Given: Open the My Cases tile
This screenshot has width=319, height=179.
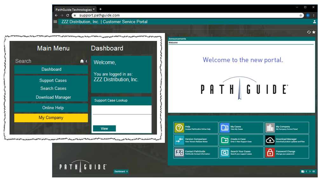Looking at the screenshot, I should click(241, 128).
